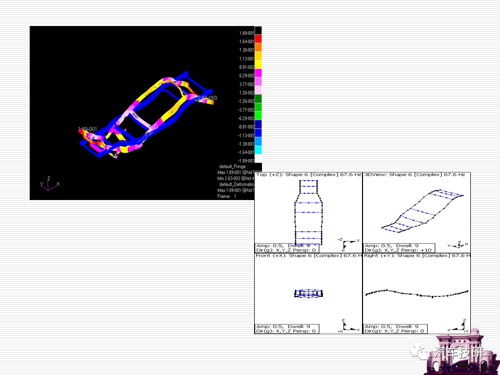
Task: Click the "8.81-002" positive legend value
Action: [246, 67]
